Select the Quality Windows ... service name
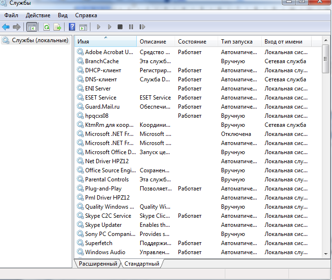 [110, 207]
